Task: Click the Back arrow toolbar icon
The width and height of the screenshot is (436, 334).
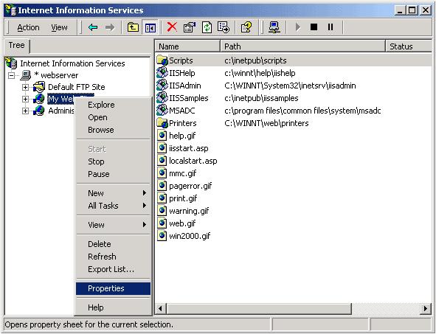Action: coord(93,27)
